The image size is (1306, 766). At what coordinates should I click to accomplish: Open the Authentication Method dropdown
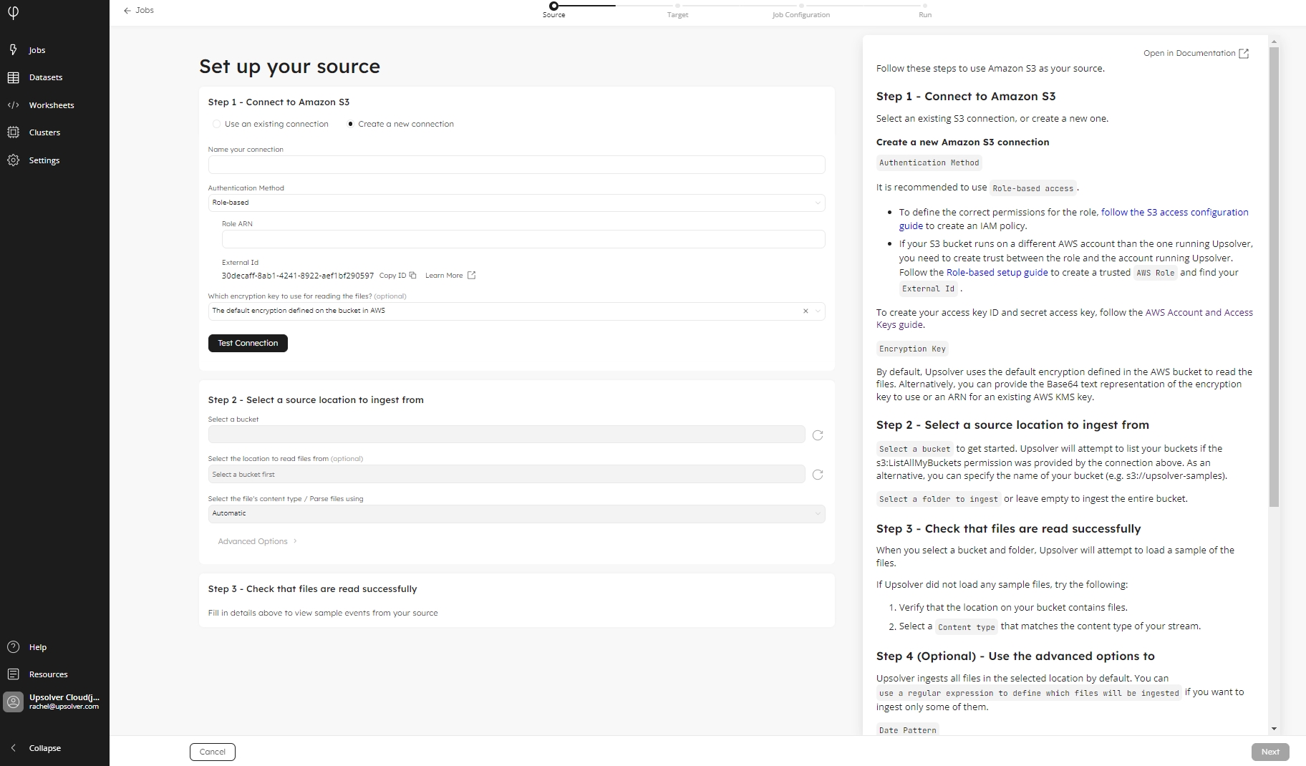pyautogui.click(x=516, y=203)
